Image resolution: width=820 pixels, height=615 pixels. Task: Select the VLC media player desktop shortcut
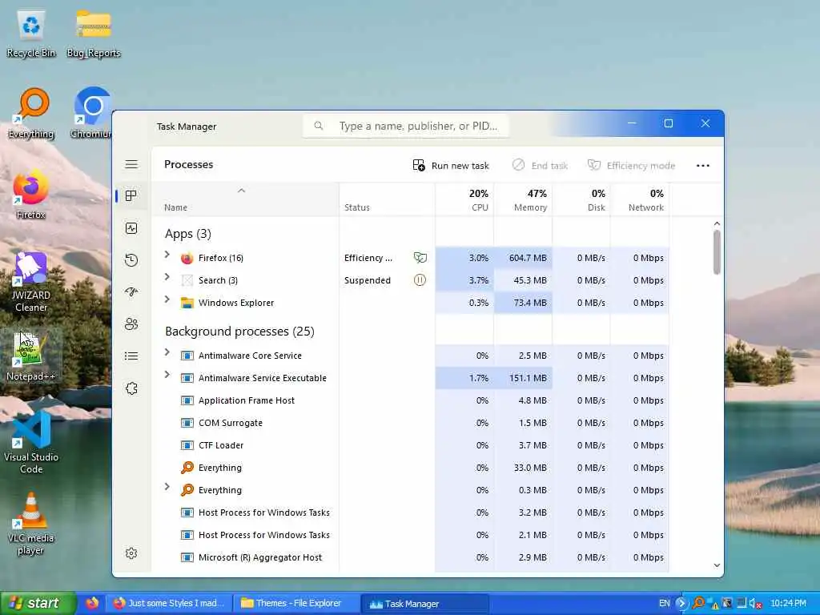pyautogui.click(x=31, y=524)
